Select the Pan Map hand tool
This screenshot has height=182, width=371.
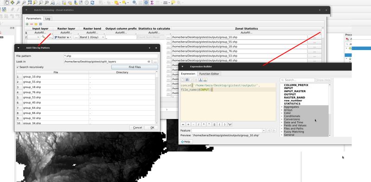pyautogui.click(x=6, y=3)
